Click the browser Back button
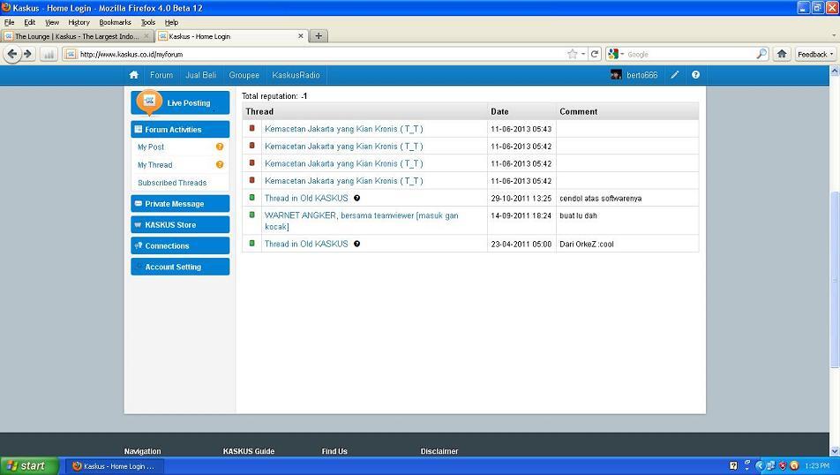840x475 pixels. 12,54
